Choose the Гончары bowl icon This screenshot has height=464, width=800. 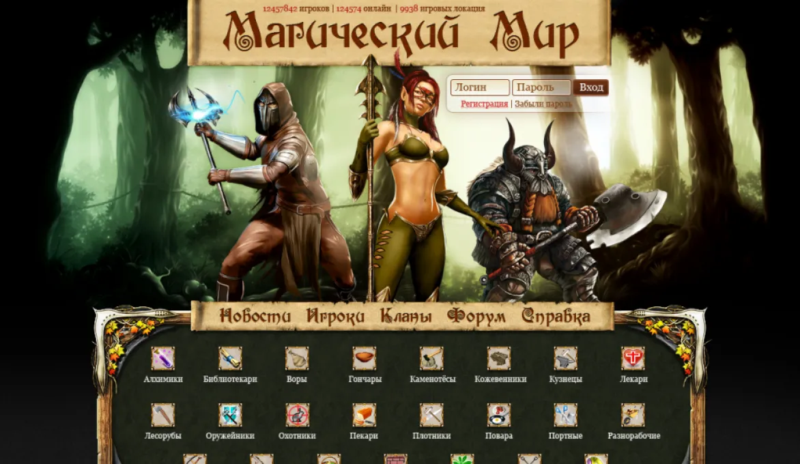coord(365,358)
